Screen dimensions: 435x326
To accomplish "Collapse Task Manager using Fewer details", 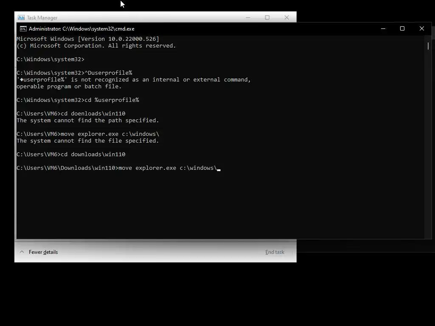I will (39, 252).
